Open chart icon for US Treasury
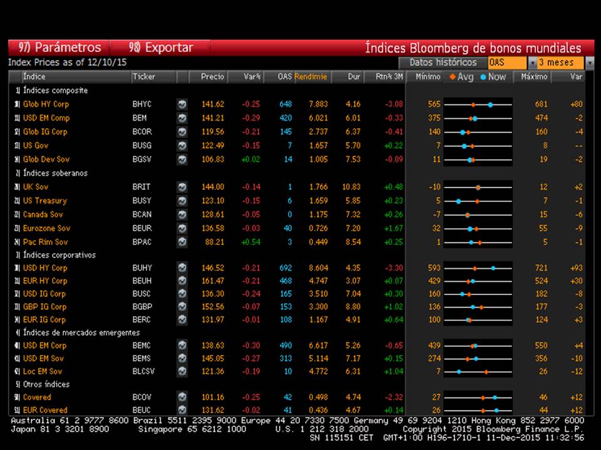 click(182, 201)
